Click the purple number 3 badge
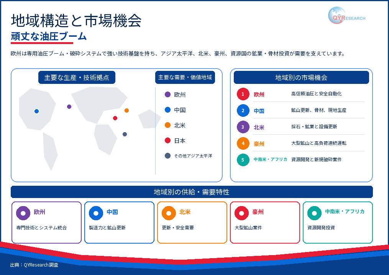This screenshot has height=275, width=389. (x=243, y=127)
